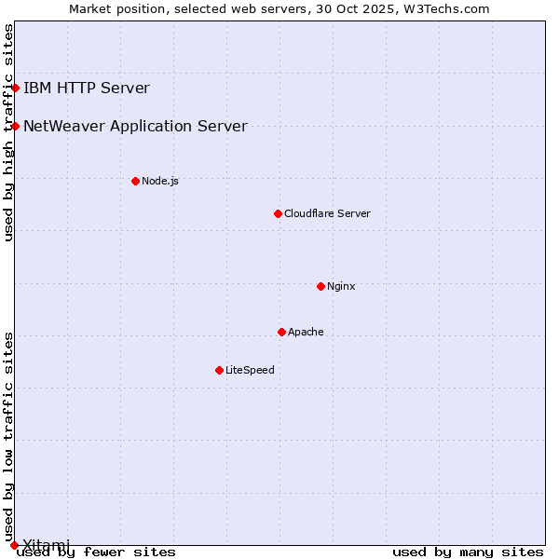Click the red Nginx marker
559x559 pixels.
point(320,286)
